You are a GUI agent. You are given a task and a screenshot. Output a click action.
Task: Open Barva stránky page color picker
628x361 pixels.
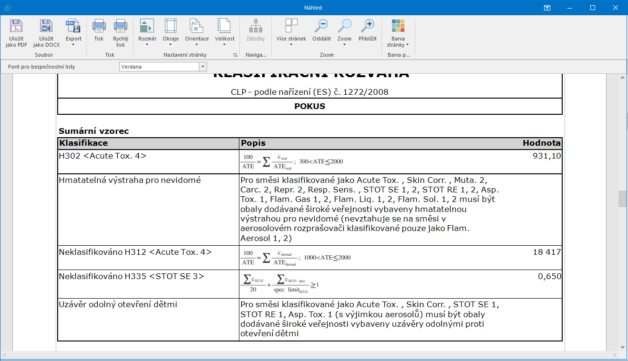click(x=398, y=33)
